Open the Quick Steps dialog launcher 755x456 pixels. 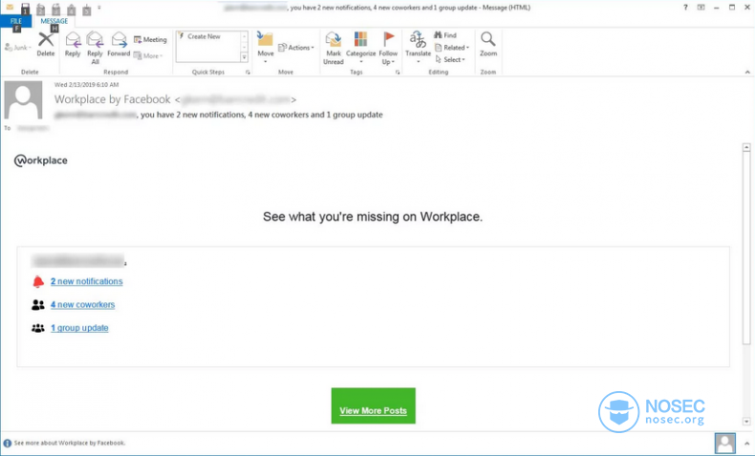click(x=248, y=73)
